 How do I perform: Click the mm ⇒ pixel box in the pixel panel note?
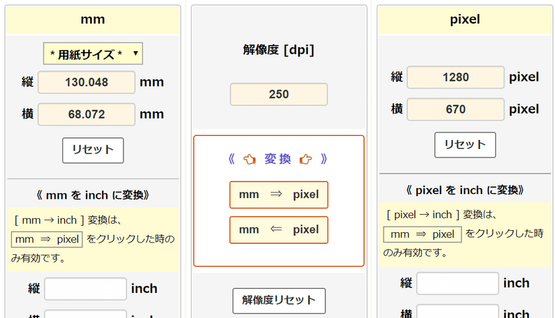coord(422,234)
